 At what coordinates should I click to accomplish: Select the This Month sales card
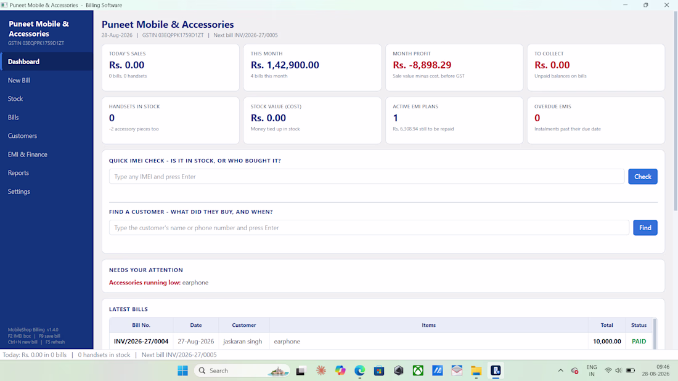[312, 67]
